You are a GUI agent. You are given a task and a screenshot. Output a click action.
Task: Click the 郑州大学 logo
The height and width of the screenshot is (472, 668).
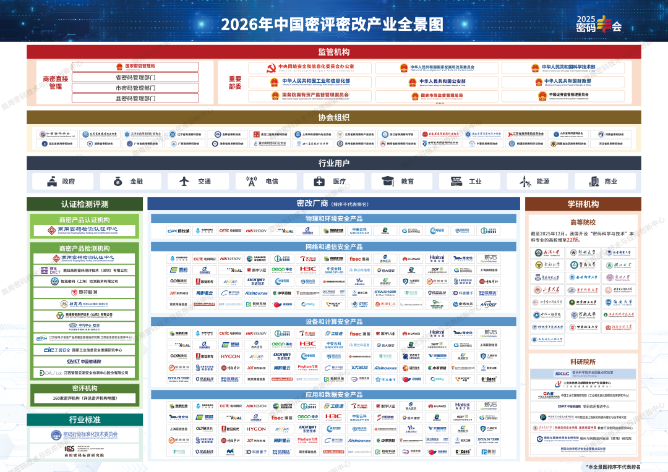point(583,253)
